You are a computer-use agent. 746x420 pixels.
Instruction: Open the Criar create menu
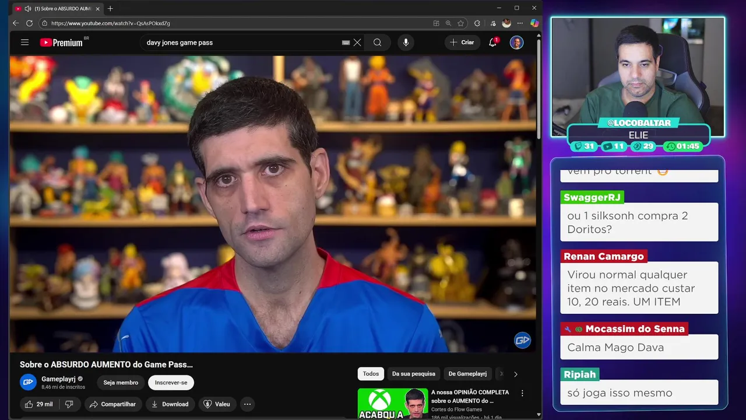click(462, 42)
